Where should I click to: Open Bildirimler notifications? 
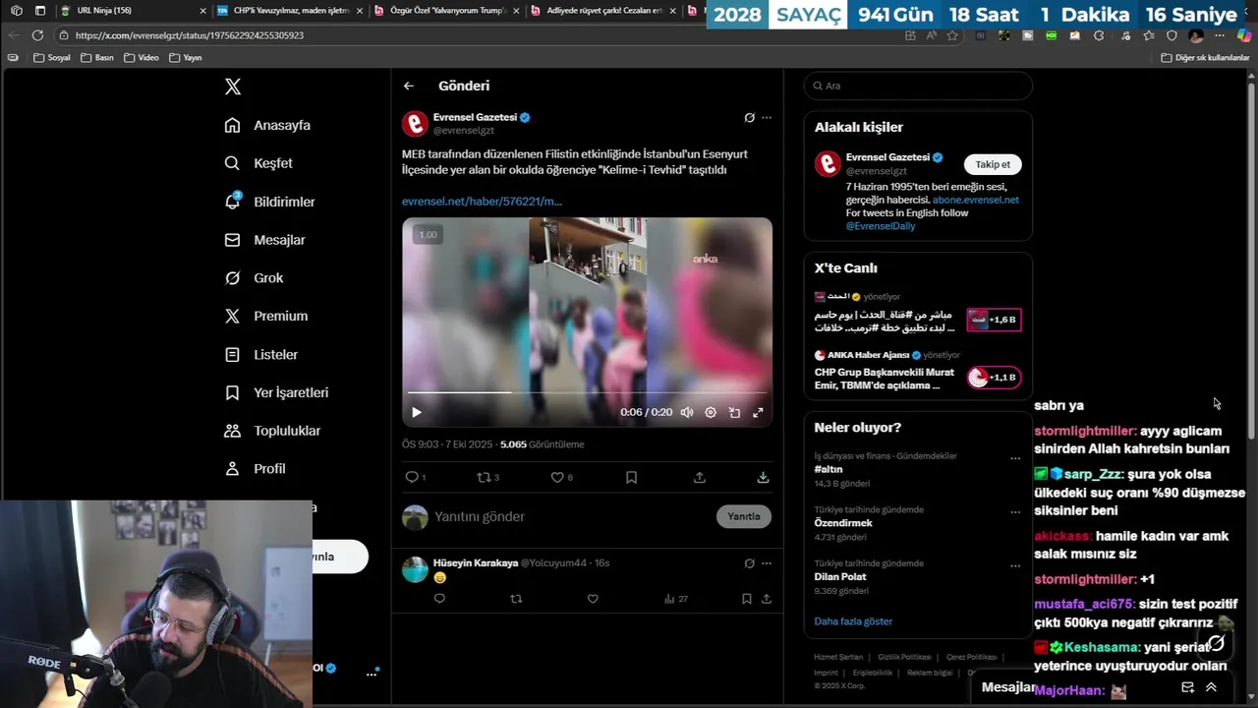click(x=269, y=202)
